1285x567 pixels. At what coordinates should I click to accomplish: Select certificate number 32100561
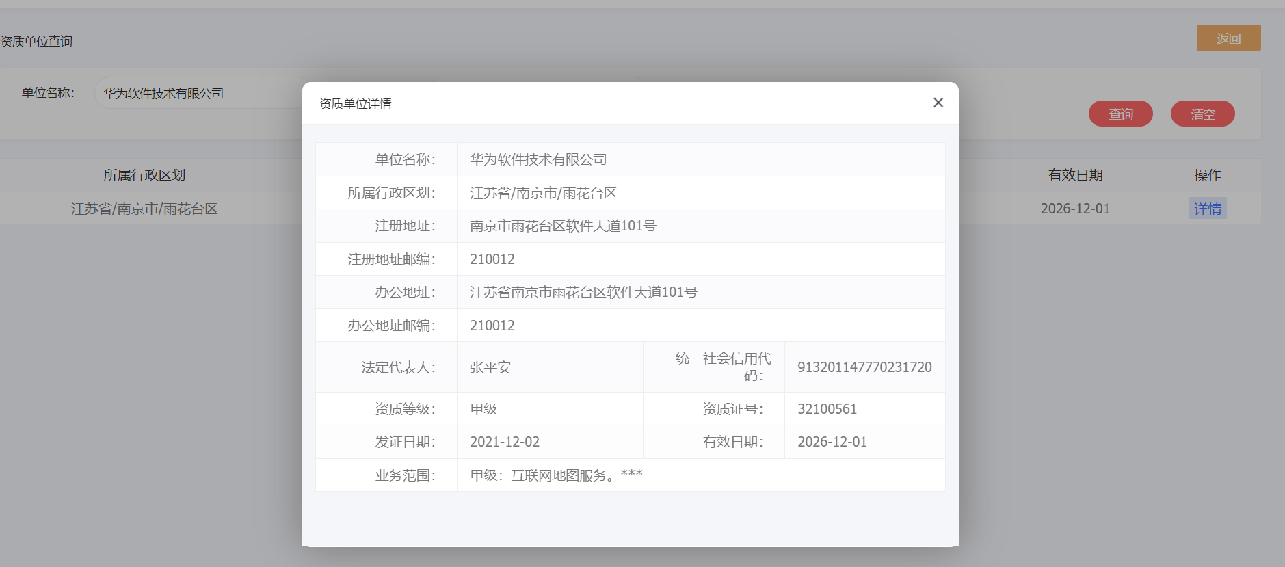(827, 409)
